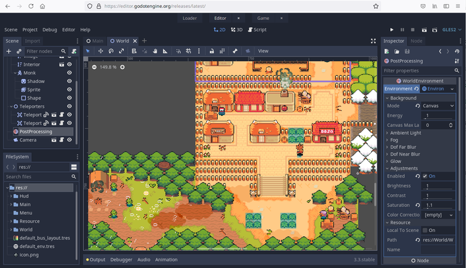Viewport: 466px width, 268px height.
Task: Toggle distraction-free fullscreen mode icon
Action: coord(373,41)
